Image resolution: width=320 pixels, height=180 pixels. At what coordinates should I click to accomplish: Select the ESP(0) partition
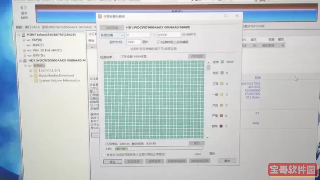[37, 40]
